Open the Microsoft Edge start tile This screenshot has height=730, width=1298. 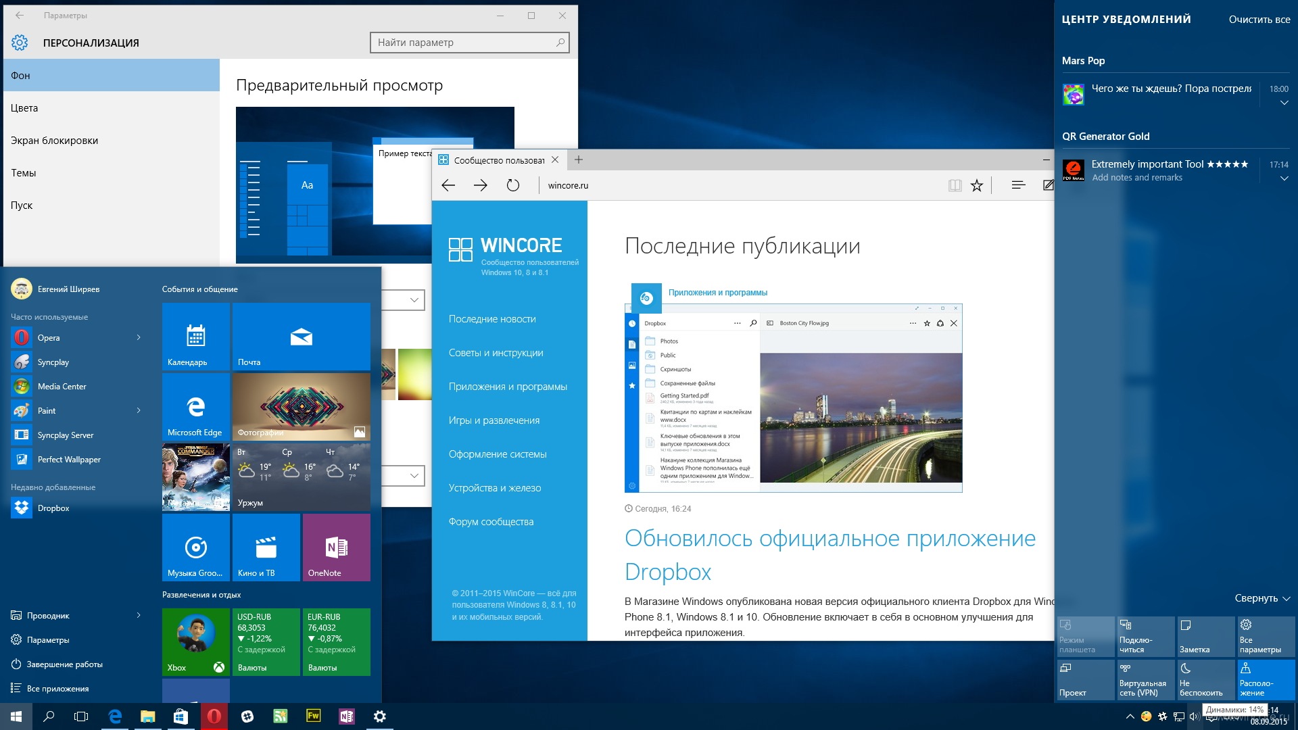click(x=196, y=407)
